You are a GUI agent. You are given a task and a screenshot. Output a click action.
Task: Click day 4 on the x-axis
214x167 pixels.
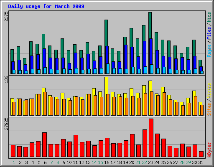coord(33,162)
